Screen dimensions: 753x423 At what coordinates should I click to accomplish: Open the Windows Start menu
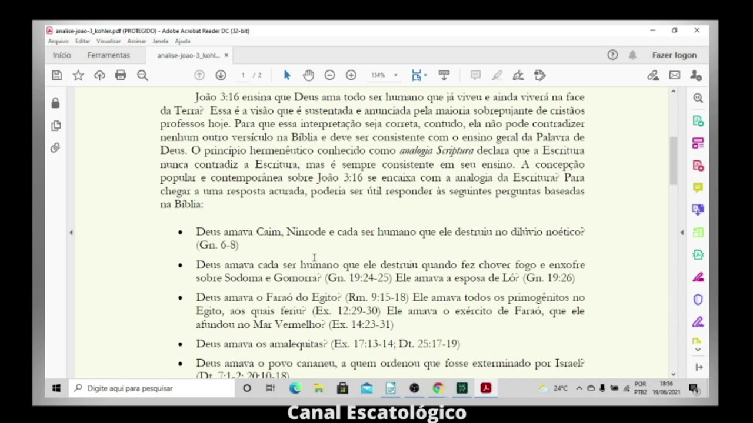pos(56,388)
